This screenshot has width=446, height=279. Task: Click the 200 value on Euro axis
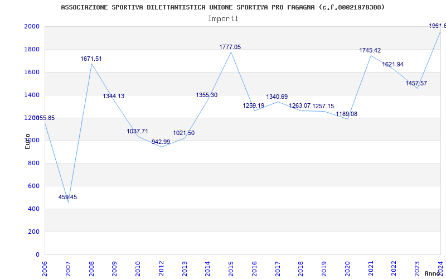33,232
